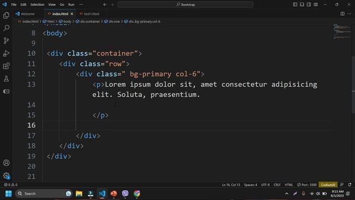Change encoding via UTF-8
355x200 pixels.
(265, 185)
